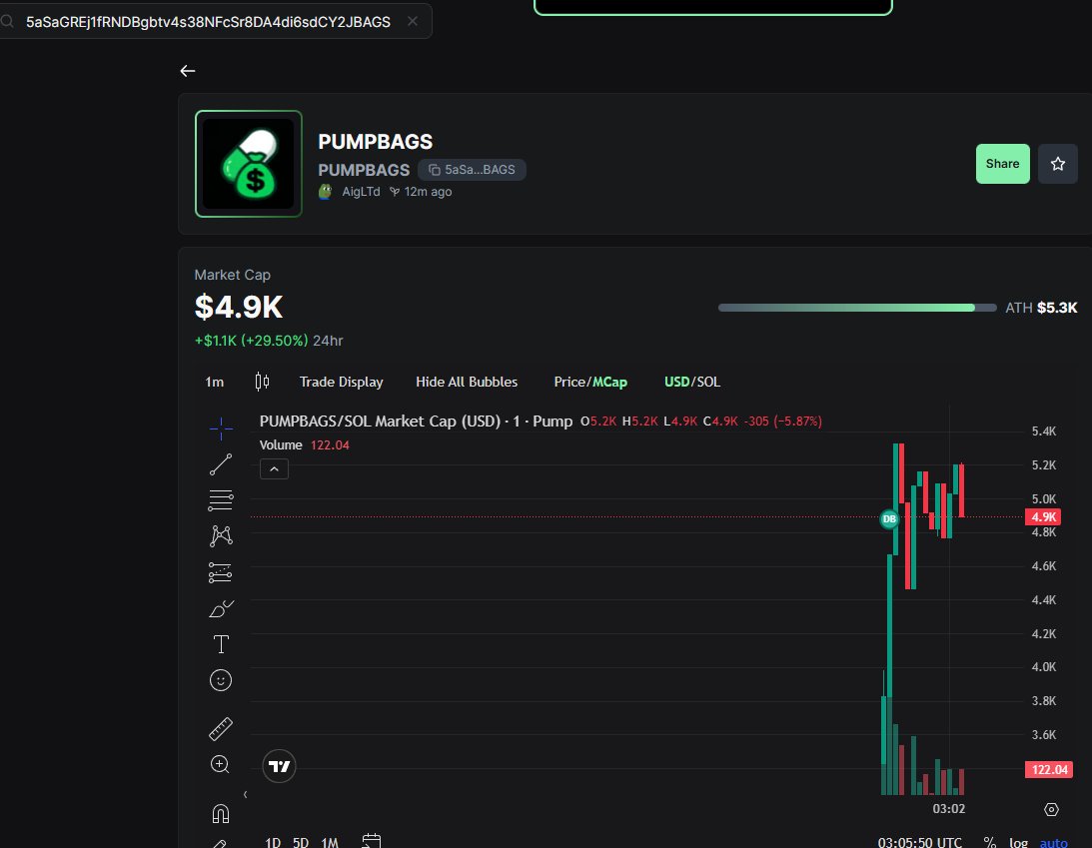This screenshot has height=848, width=1092.
Task: Click the 122.04 volume axis label
Action: (x=1049, y=769)
